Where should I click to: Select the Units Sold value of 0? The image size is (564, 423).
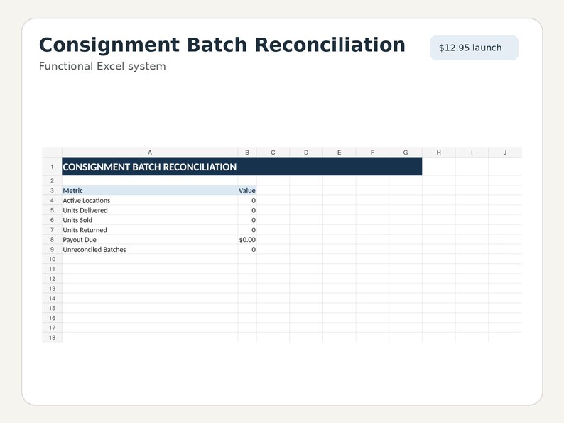[x=247, y=220]
